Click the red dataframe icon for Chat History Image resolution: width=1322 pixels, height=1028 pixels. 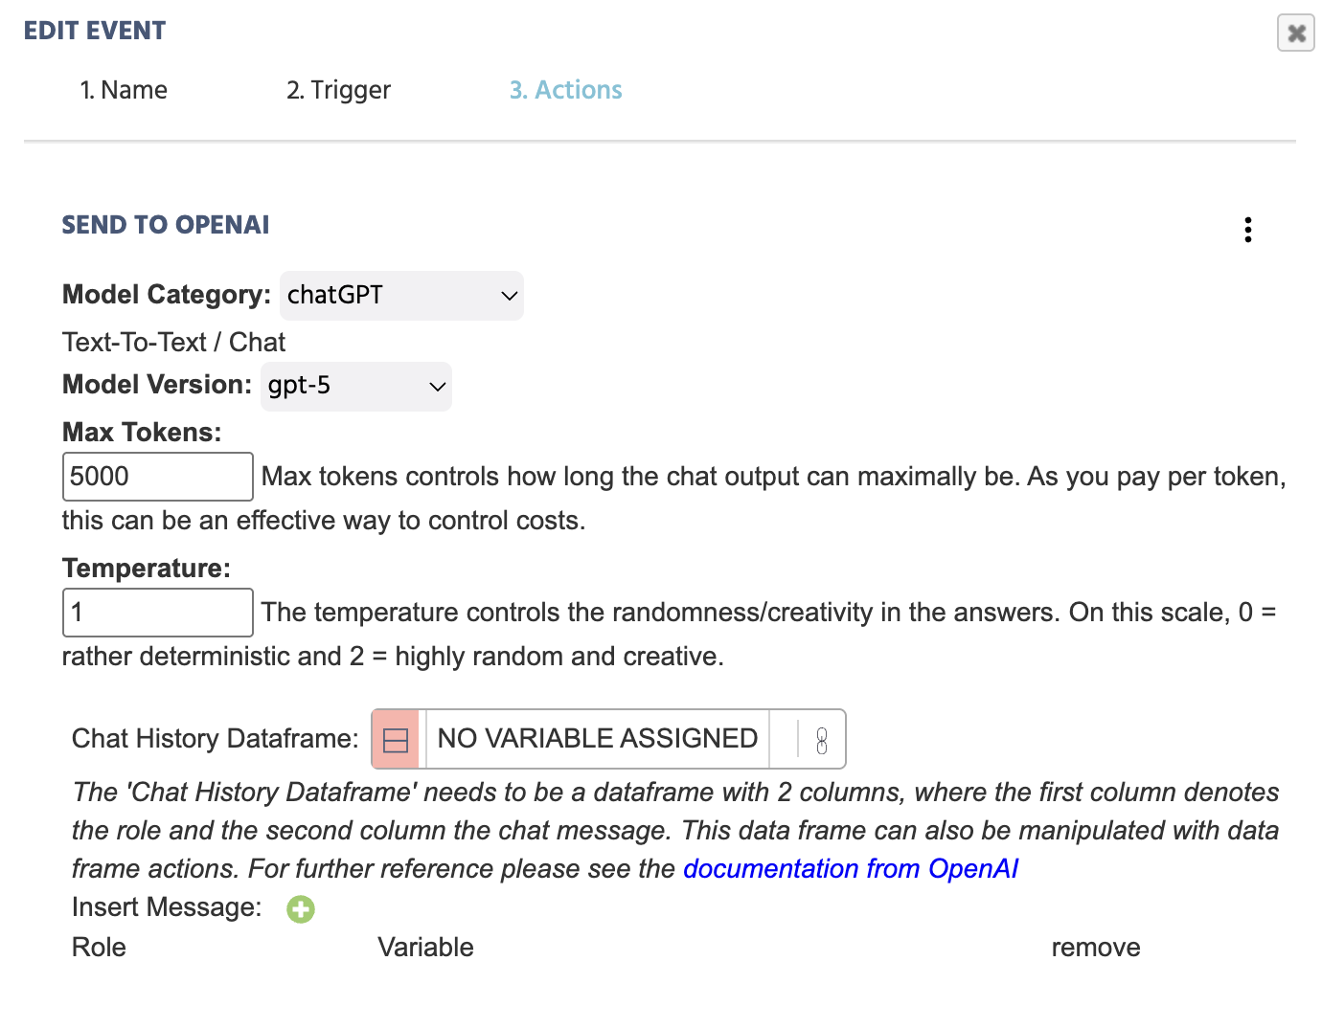point(396,739)
